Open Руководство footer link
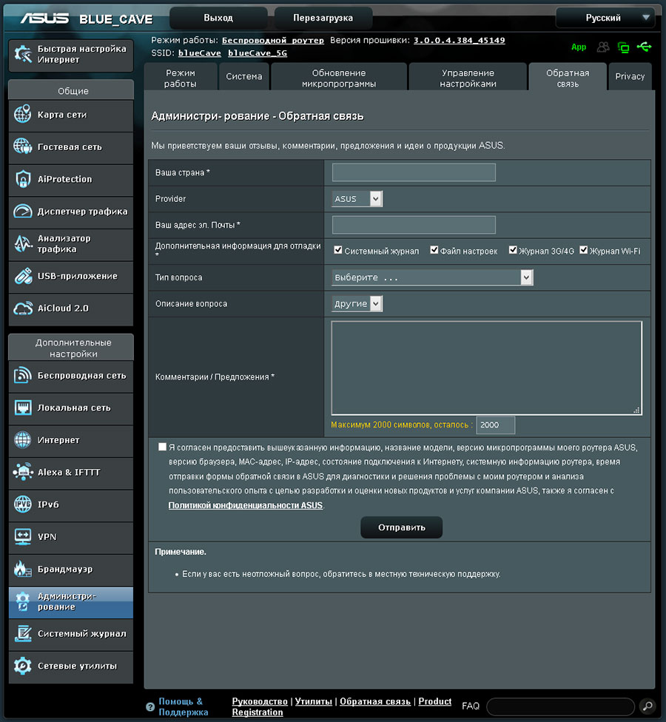Image resolution: width=666 pixels, height=722 pixels. pyautogui.click(x=260, y=701)
